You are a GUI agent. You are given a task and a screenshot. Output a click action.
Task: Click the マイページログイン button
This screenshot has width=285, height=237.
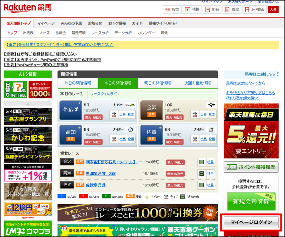(251, 222)
